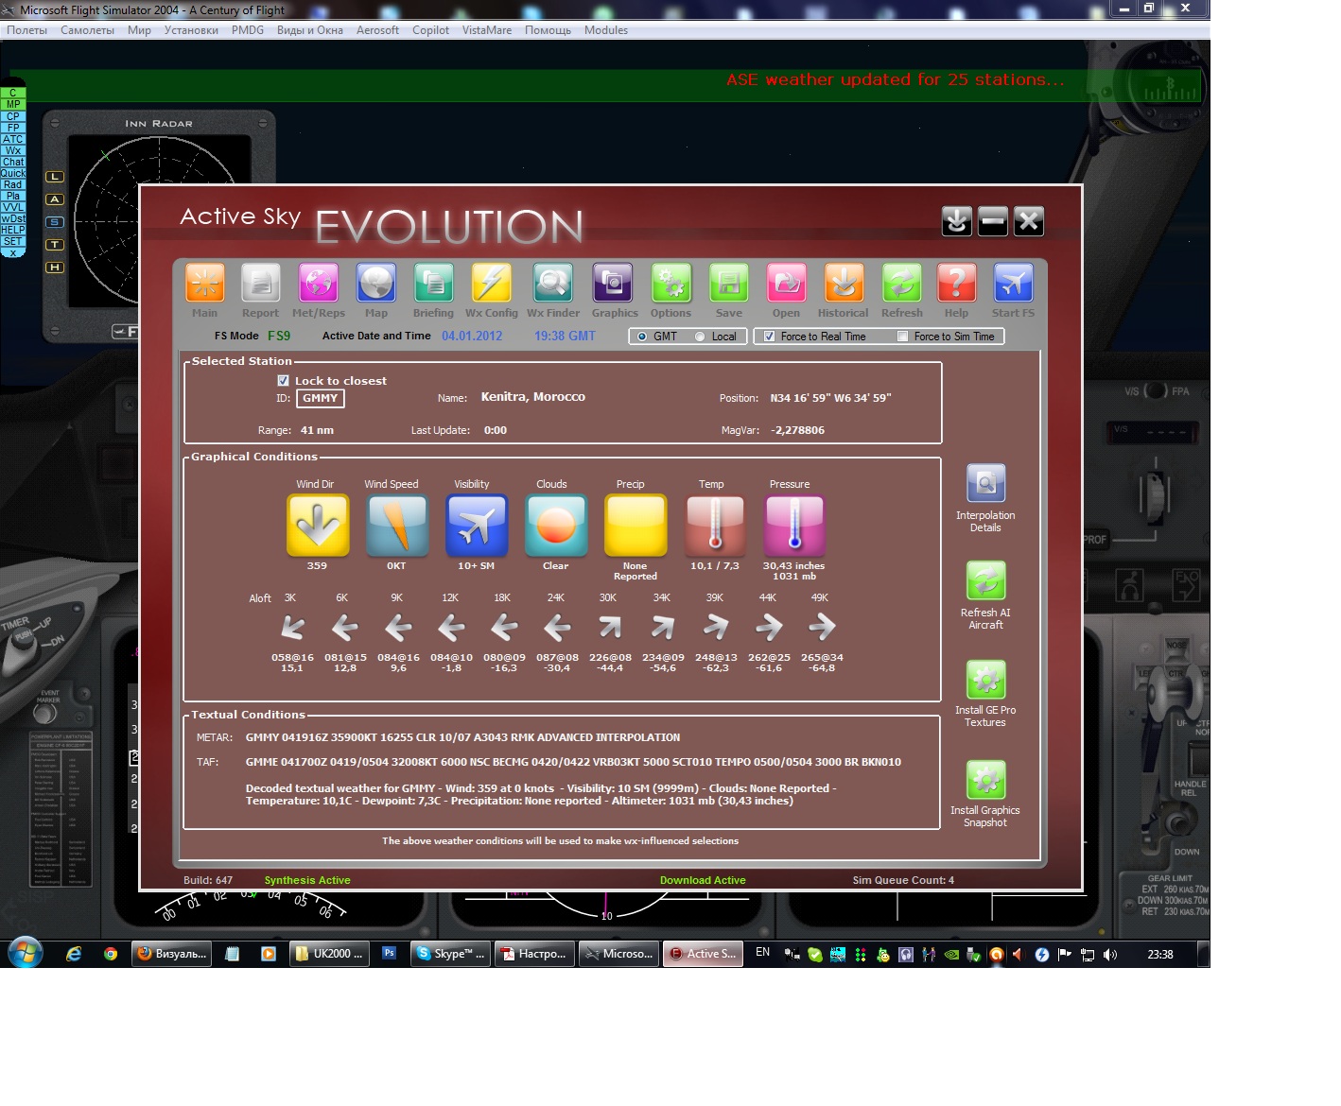The image size is (1341, 1106).
Task: Open the Briefing toolbar icon
Action: click(x=433, y=284)
